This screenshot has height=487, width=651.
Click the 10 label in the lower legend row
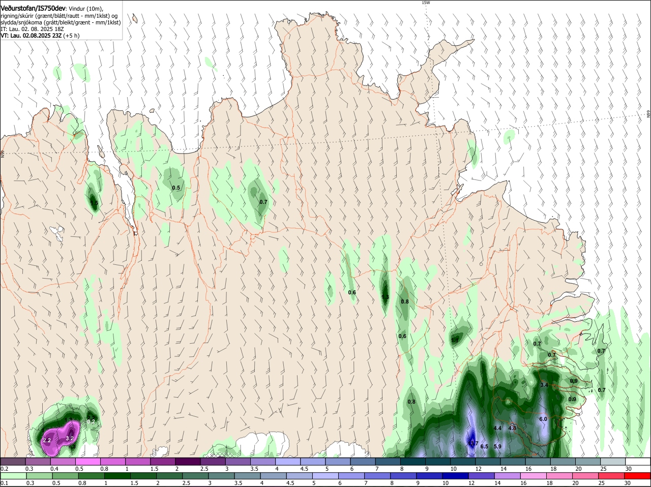point(445,483)
